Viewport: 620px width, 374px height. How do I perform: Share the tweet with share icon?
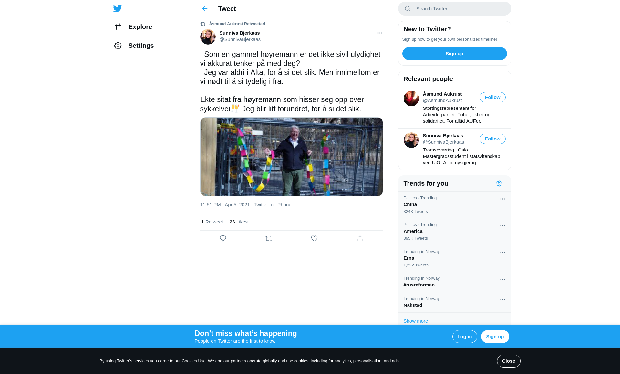pos(360,238)
